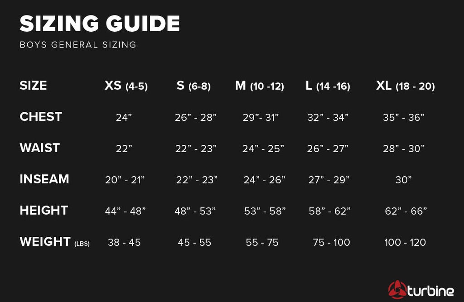464x302 pixels.
Task: Choose the M (10-12) size header
Action: (x=260, y=86)
